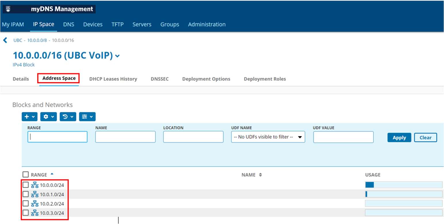Click the network icon for 10.0.0.0/24
This screenshot has width=444, height=224.
pyautogui.click(x=35, y=185)
